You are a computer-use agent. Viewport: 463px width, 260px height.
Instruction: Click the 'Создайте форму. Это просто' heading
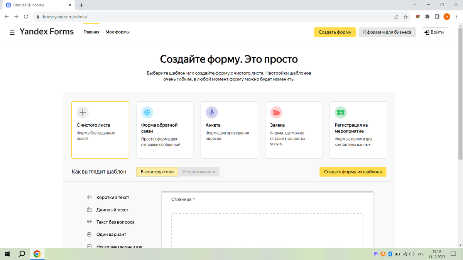229,59
